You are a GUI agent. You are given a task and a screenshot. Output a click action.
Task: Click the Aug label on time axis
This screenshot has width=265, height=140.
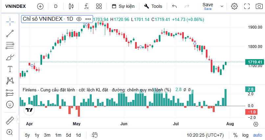[230, 124]
